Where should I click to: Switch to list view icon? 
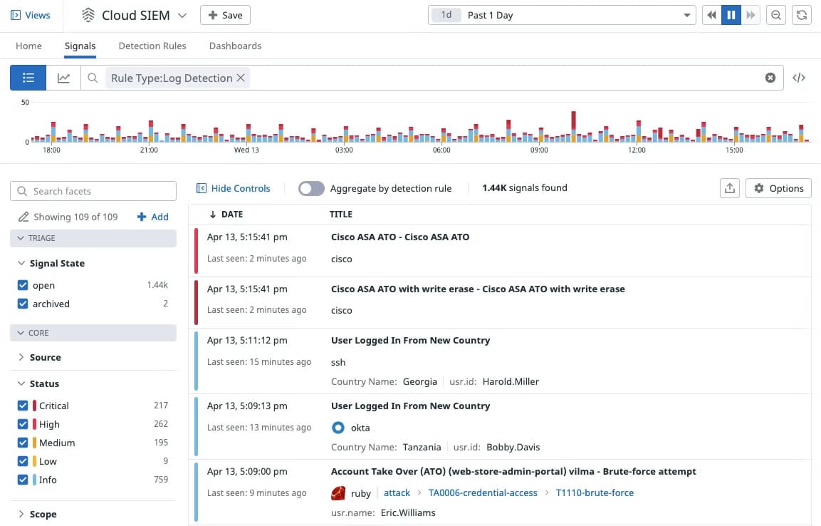point(28,78)
